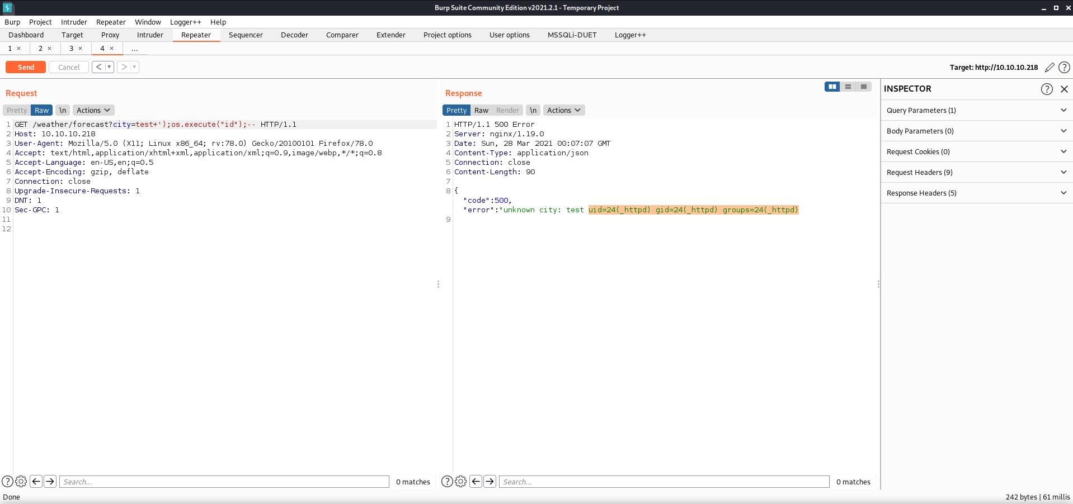The width and height of the screenshot is (1073, 504).
Task: Click the Burp Suite logo icon
Action: coord(7,7)
